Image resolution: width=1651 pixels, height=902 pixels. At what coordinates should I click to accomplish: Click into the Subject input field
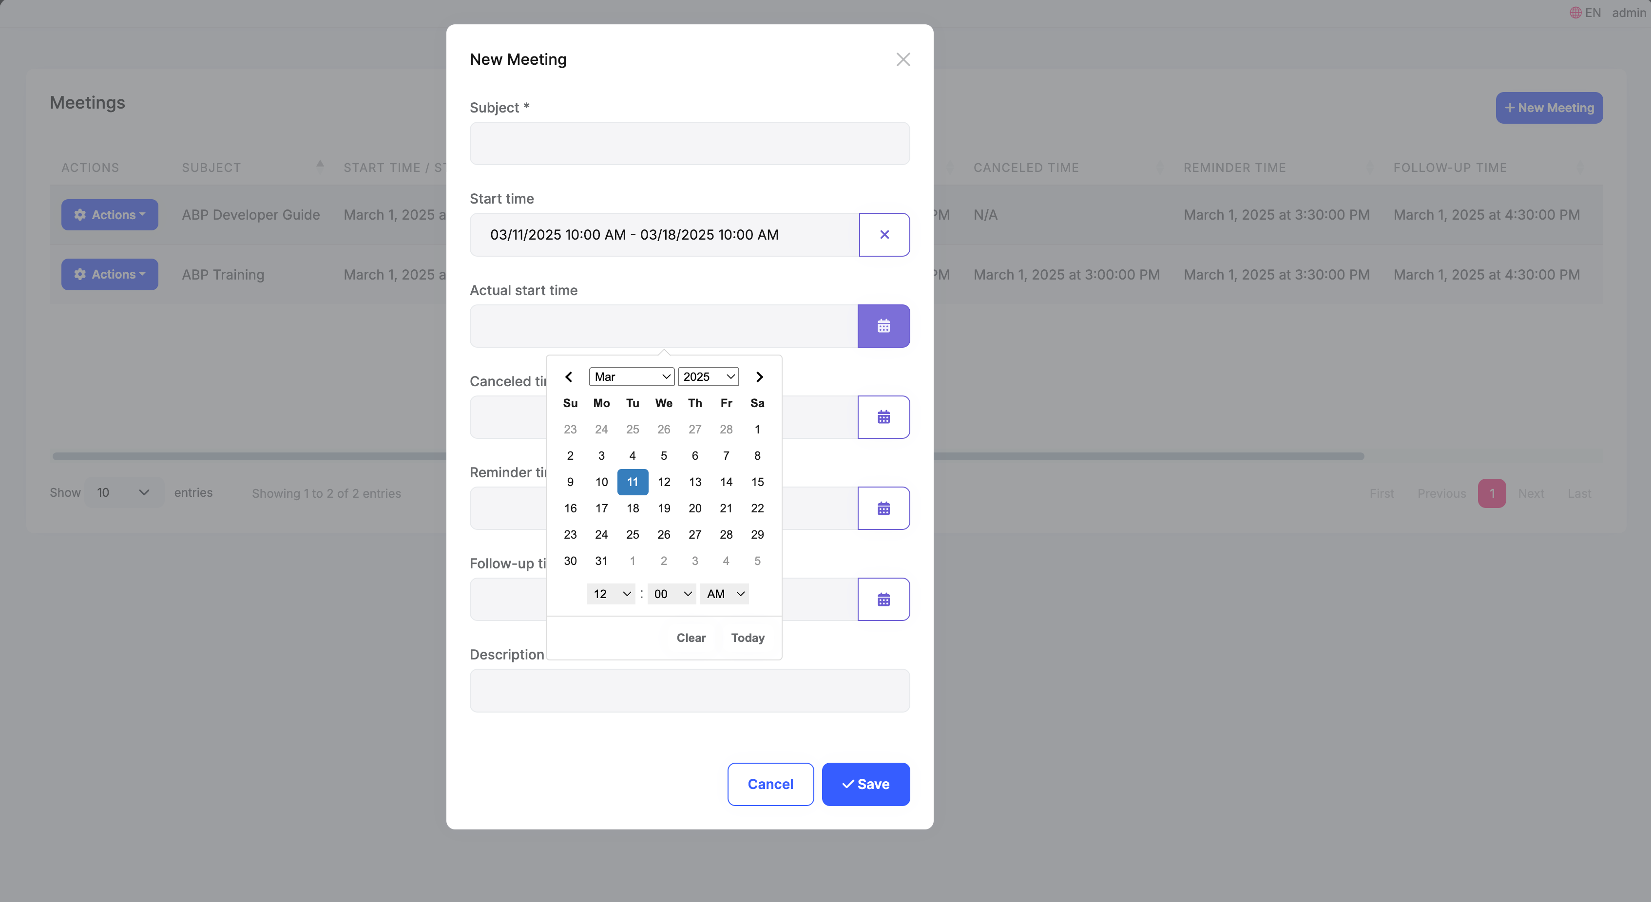pyautogui.click(x=689, y=144)
